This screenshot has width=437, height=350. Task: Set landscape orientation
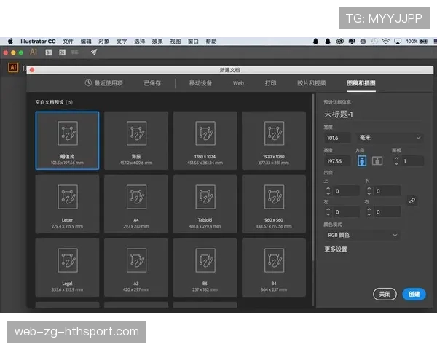377,161
